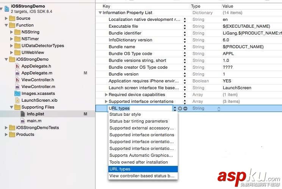Select the InfoDictionary version key
The width and height of the screenshot is (282, 189).
pos(130,40)
